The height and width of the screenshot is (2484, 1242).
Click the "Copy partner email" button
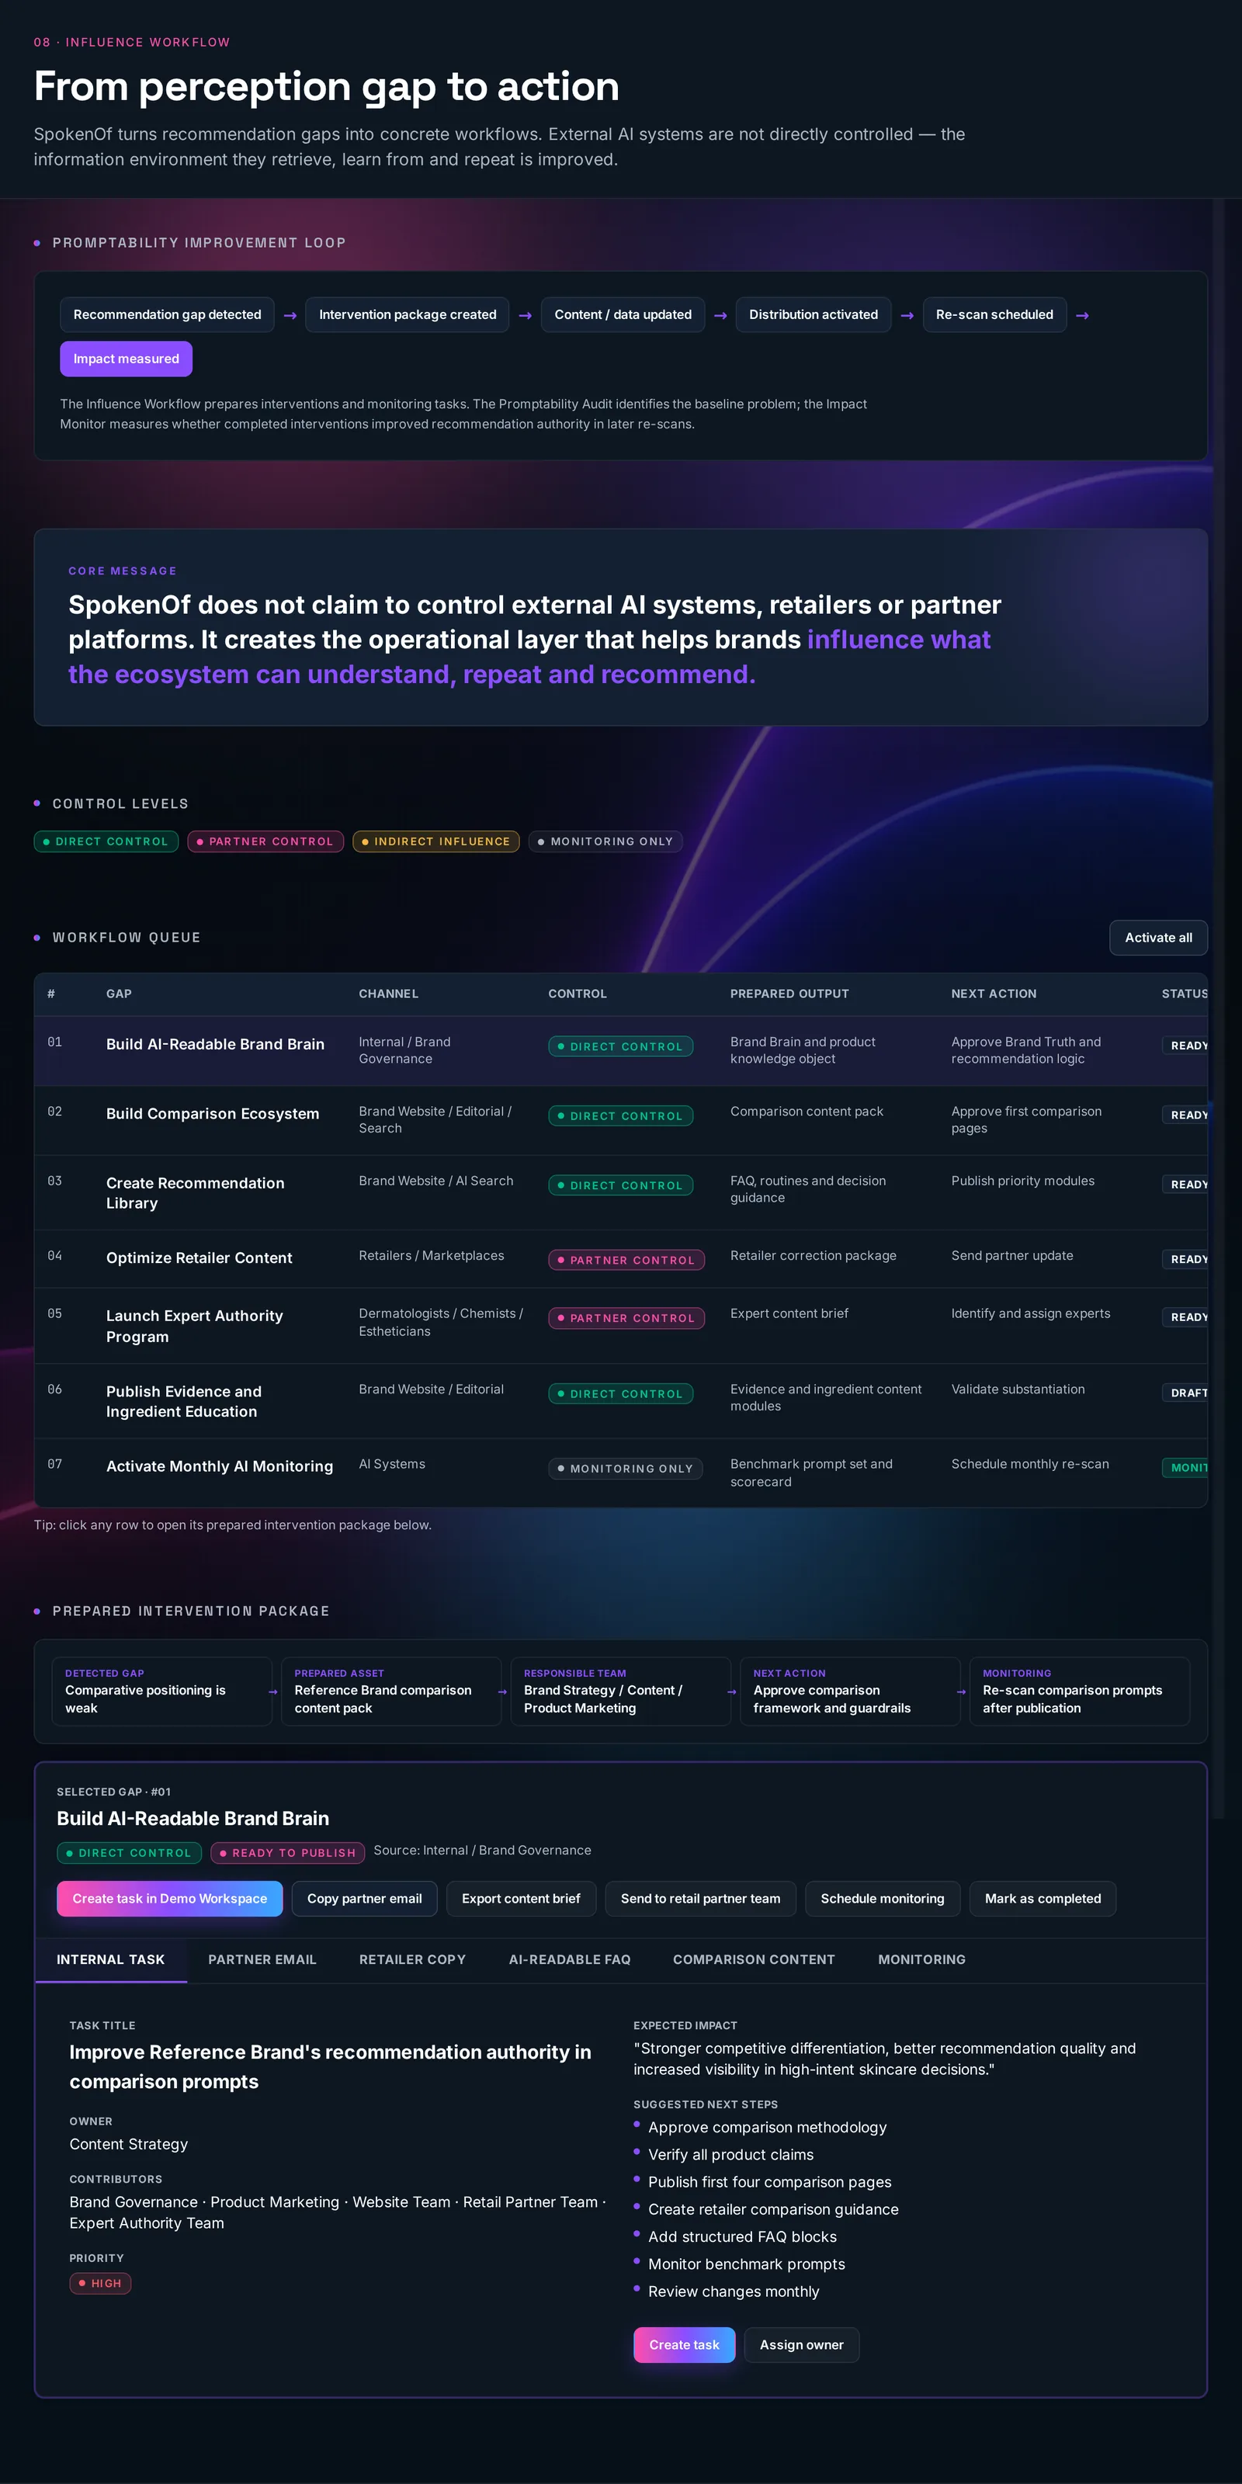click(x=365, y=1899)
